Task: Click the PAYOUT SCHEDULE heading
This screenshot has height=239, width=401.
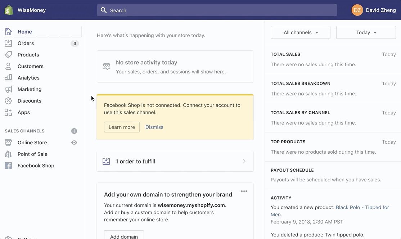Action: 292,170
